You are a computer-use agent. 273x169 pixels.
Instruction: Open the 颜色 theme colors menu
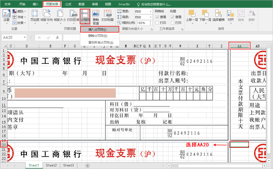(x=19, y=12)
